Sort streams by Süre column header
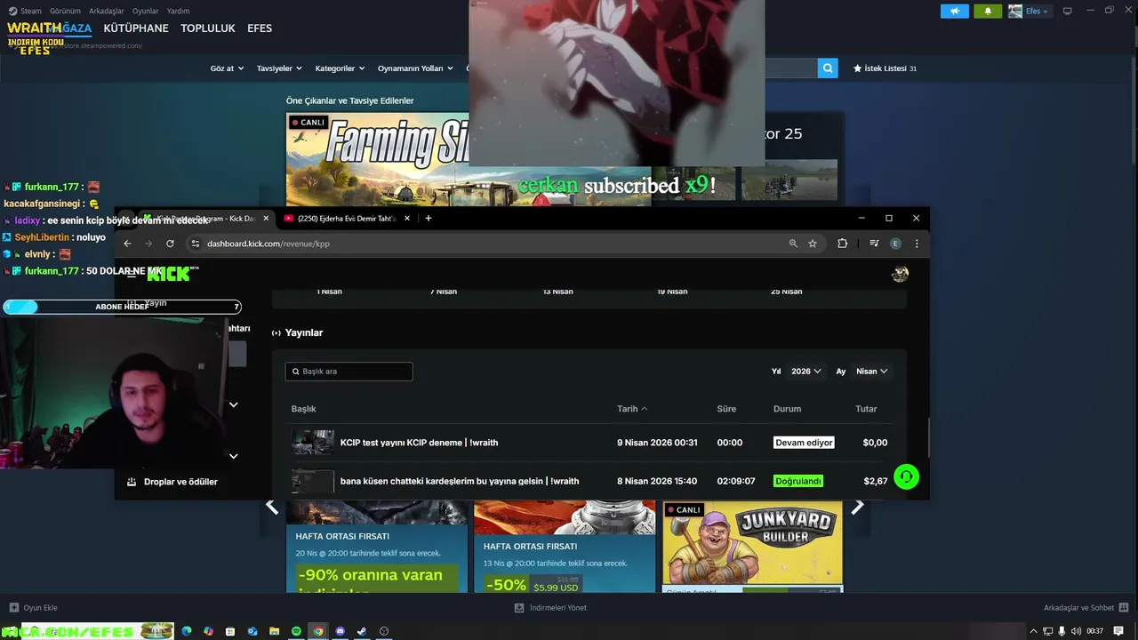The width and height of the screenshot is (1138, 640). point(726,409)
